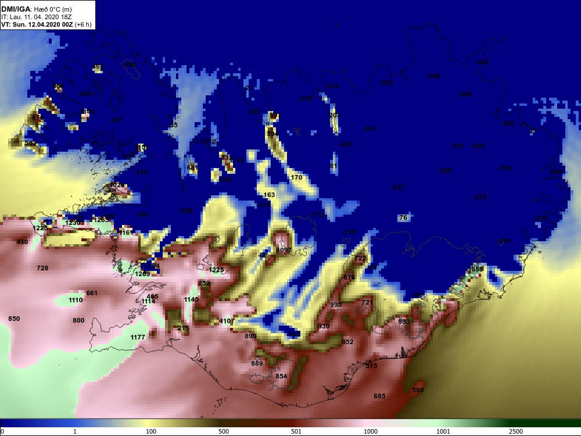Image resolution: width=581 pixels, height=436 pixels.
Task: Click the map value '410'
Action: pyautogui.click(x=22, y=242)
